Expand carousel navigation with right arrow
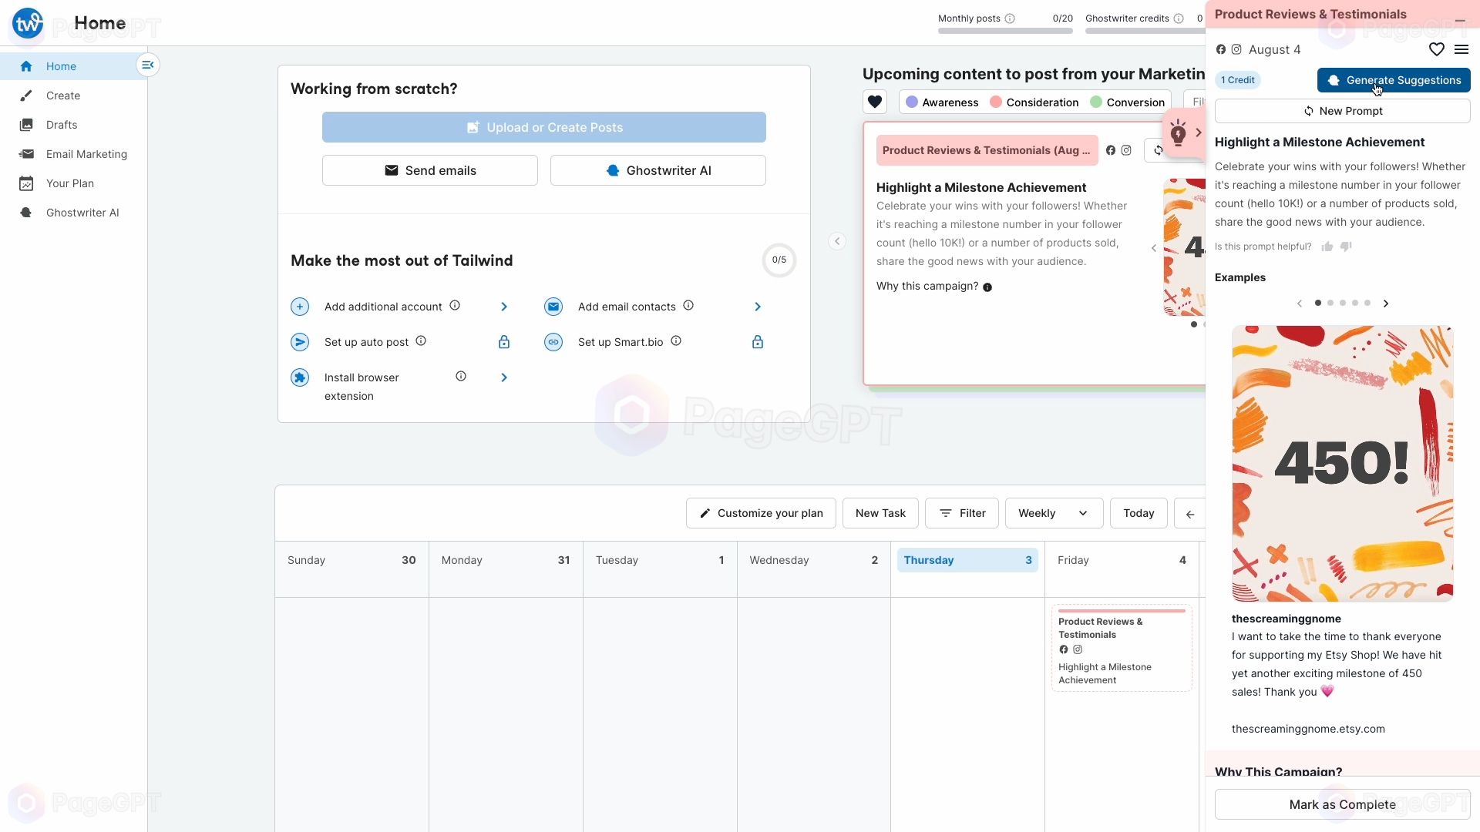Screen dimensions: 1480x832 (1387, 303)
